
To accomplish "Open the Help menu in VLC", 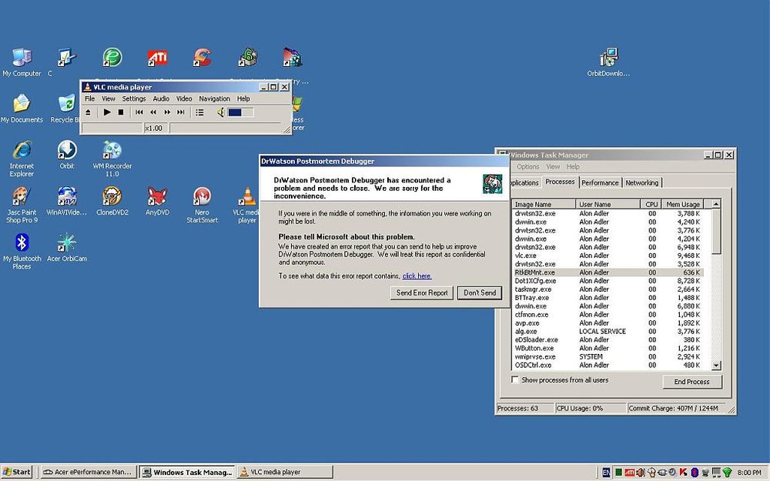I will [243, 99].
